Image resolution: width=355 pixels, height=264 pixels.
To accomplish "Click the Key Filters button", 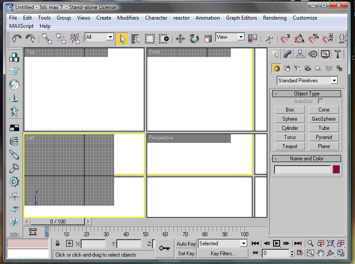I will point(223,253).
